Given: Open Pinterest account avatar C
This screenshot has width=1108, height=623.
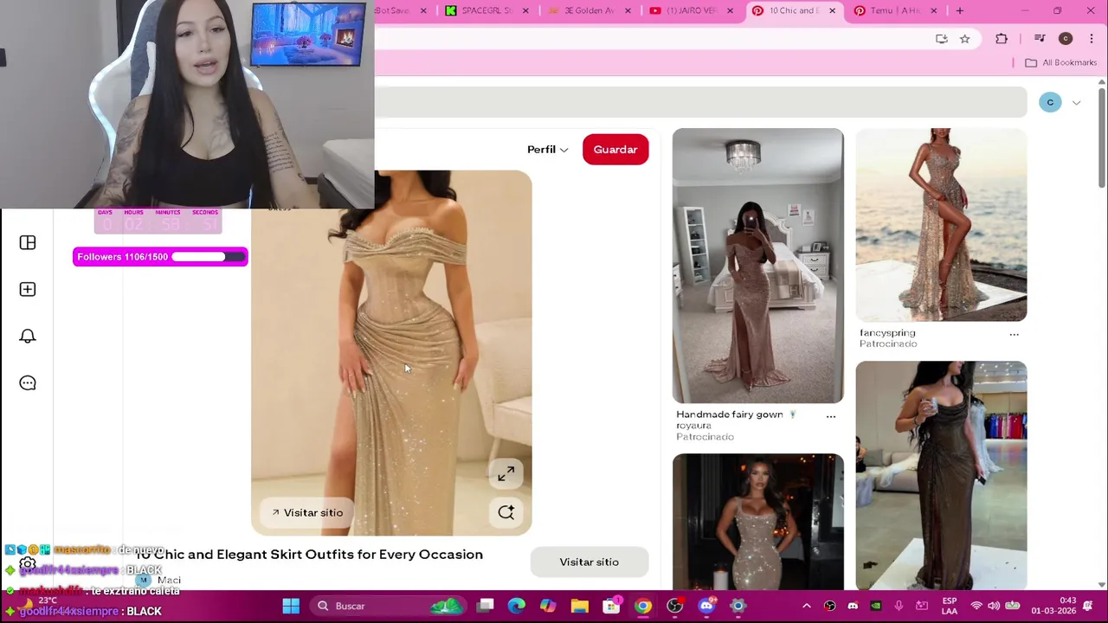Looking at the screenshot, I should (x=1050, y=102).
